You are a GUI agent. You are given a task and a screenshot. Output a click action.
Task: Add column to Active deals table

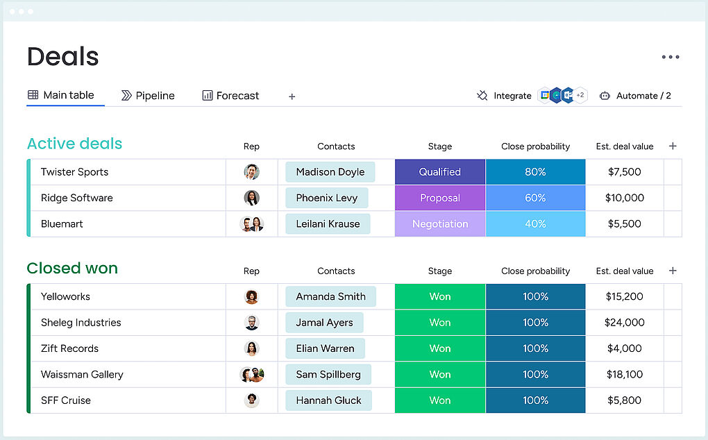(672, 146)
